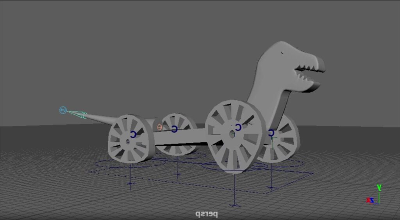Select the blue sphere control at tail tip
The image size is (400, 220).
(x=63, y=110)
